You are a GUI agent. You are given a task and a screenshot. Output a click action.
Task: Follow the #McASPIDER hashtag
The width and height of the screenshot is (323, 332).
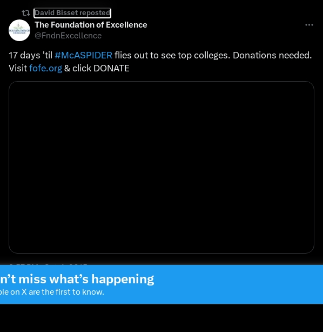(83, 56)
